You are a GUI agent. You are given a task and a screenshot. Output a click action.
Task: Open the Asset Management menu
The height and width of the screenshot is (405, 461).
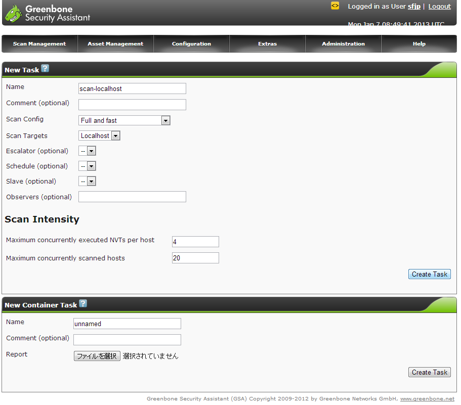click(x=115, y=44)
